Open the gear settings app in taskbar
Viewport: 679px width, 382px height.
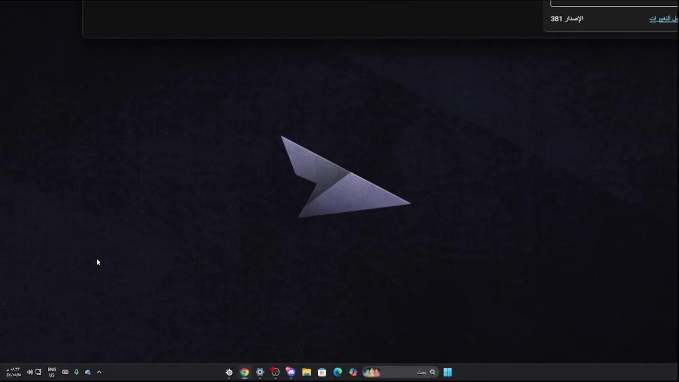pos(260,372)
